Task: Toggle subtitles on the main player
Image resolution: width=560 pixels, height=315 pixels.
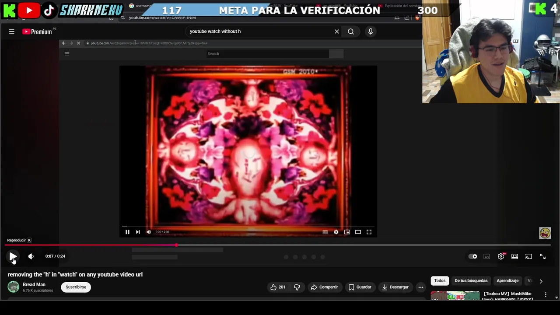Action: [x=487, y=256]
